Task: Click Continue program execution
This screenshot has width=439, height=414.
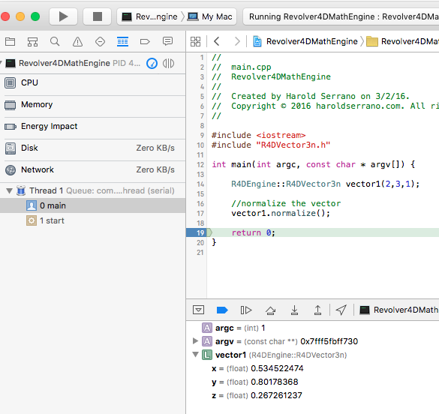Action: (246, 310)
